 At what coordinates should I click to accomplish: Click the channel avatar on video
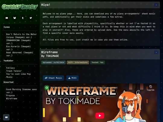46,88
